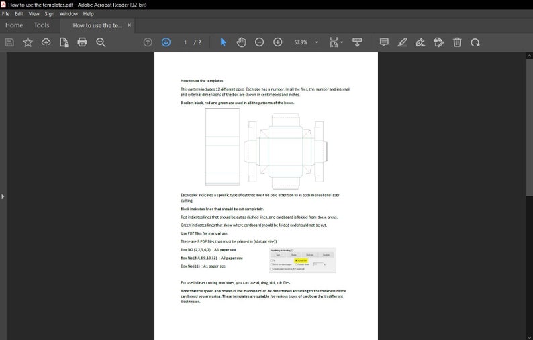Click the line starting 'For use in laser cutting machines'
Image resolution: width=533 pixels, height=340 pixels.
[x=236, y=282]
